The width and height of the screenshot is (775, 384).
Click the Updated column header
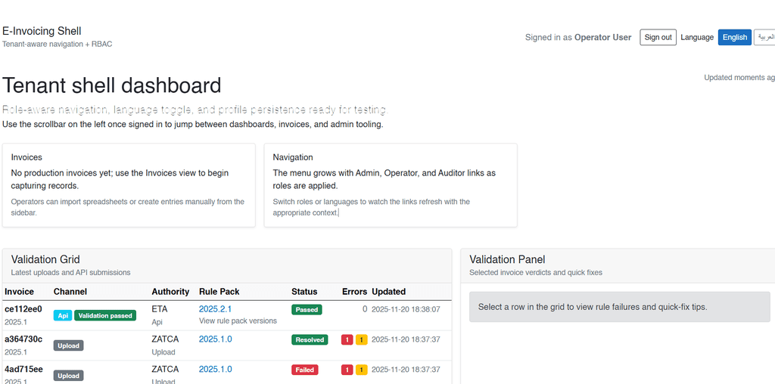[x=388, y=292]
